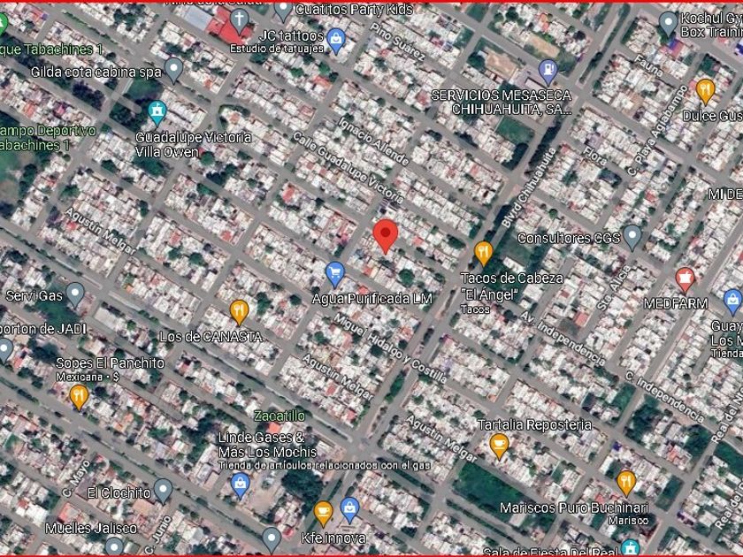Click the 'Portón de JADI' place label
The width and height of the screenshot is (743, 557).
coord(43,329)
